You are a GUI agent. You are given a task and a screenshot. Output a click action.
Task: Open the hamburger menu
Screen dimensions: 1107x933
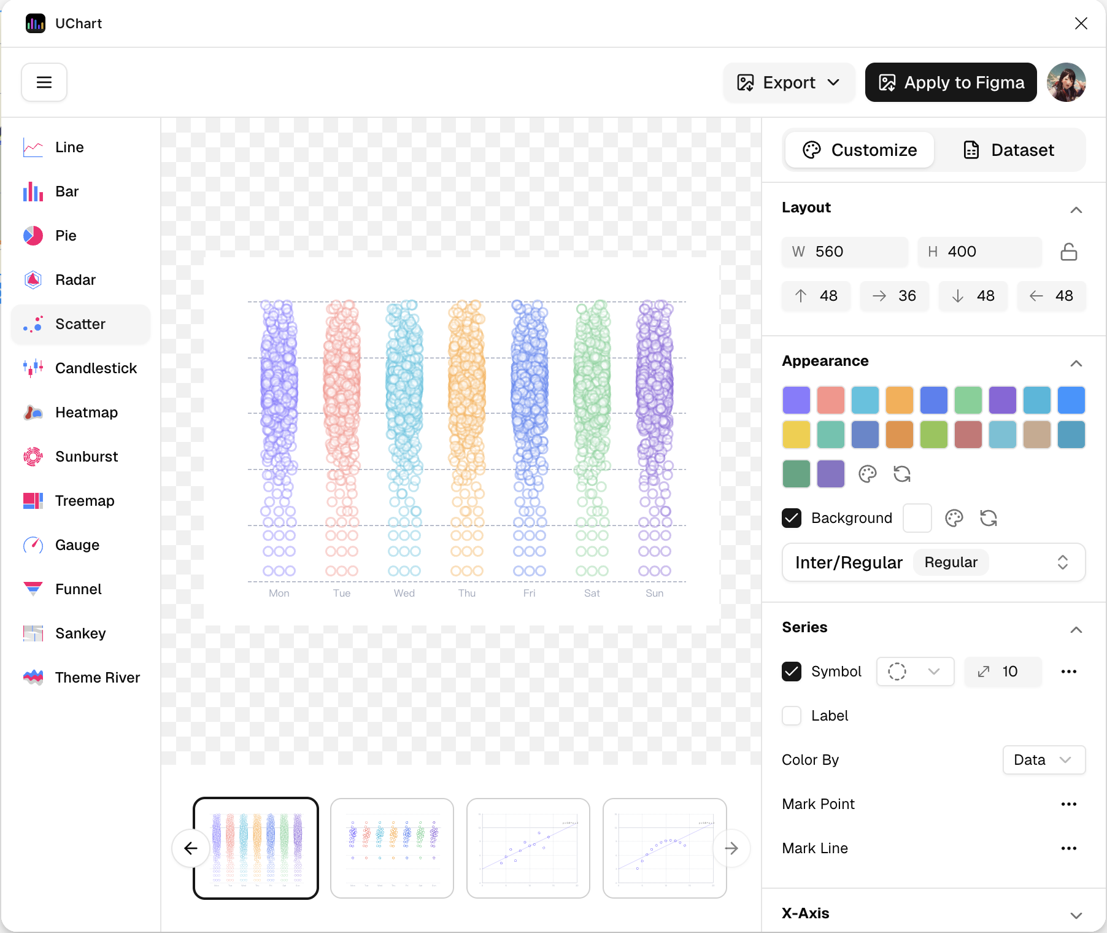[44, 82]
